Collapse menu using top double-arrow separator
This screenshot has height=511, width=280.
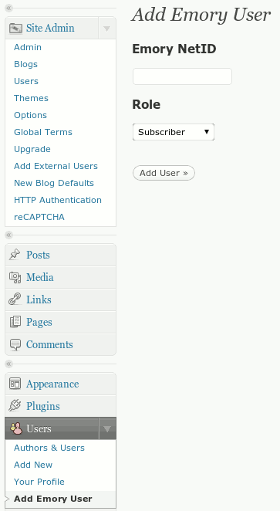(8, 8)
